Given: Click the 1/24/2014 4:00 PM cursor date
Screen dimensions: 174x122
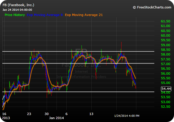Looking at the screenshot, I should pyautogui.click(x=127, y=116).
